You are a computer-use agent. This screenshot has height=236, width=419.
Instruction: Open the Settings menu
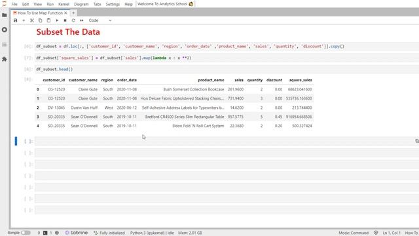113,4
